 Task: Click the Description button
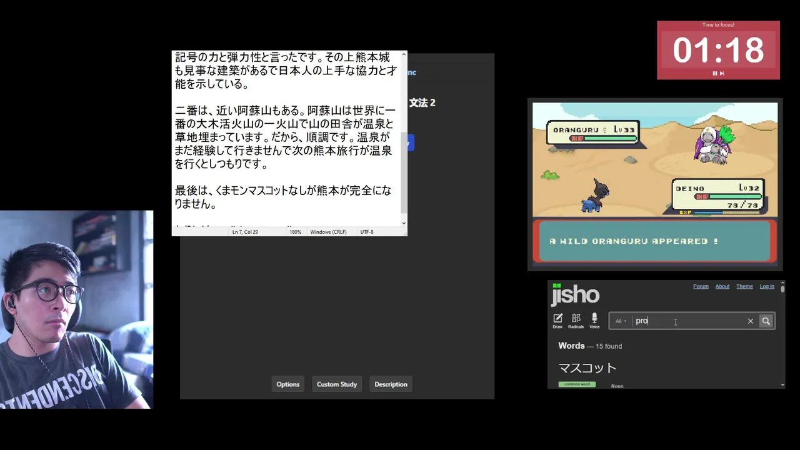(391, 384)
